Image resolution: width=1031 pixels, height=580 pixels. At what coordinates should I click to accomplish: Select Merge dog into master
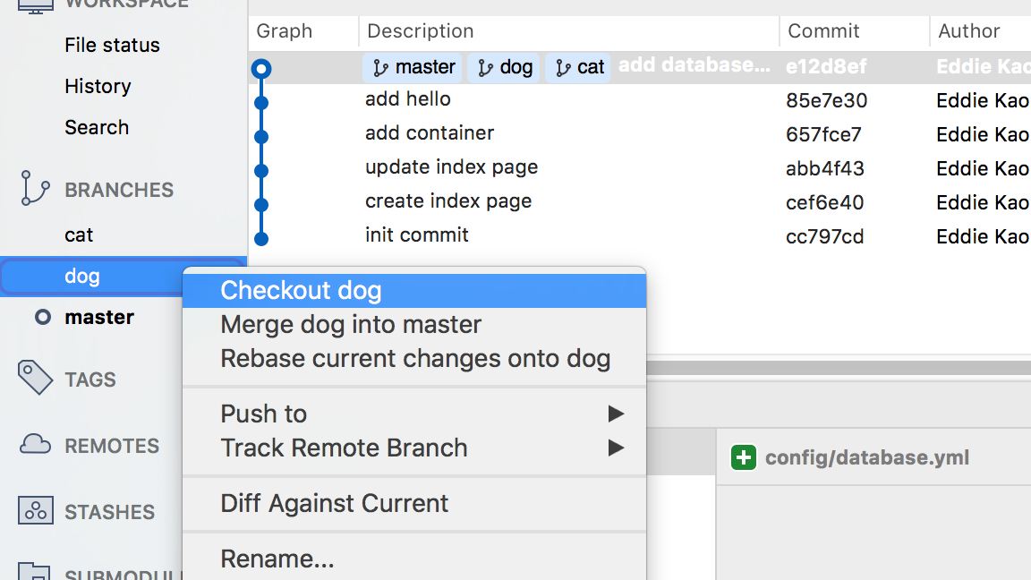pos(351,324)
